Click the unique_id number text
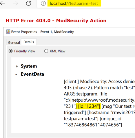135x138 pixels. [x=93, y=125]
